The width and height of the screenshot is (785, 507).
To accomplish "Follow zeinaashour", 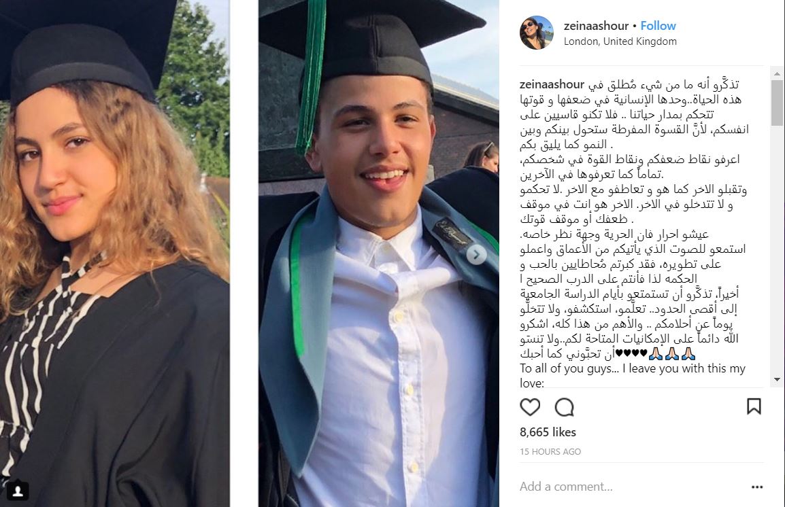I will coord(658,26).
